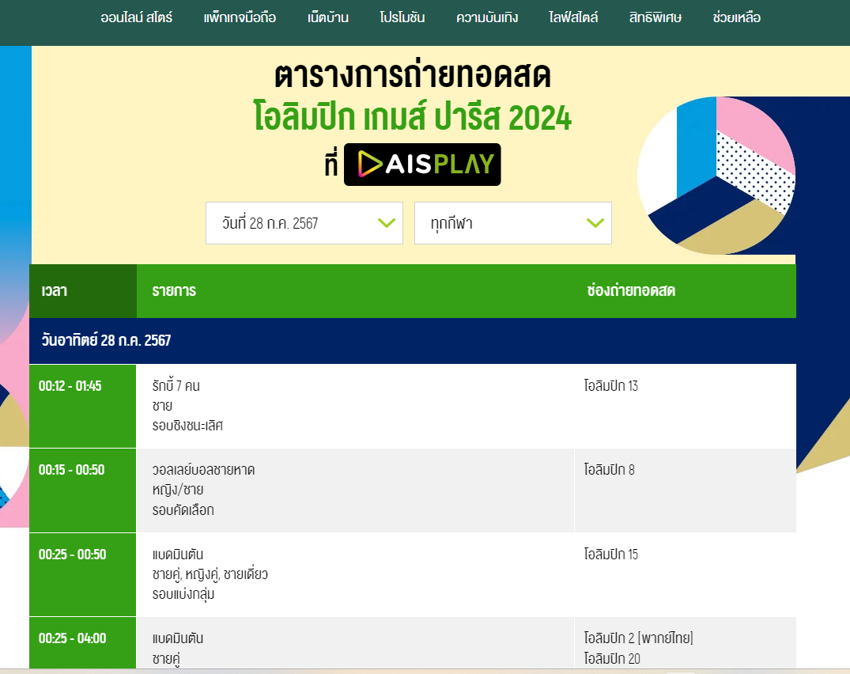Click the โอลิมปิก 2 [พากย์ไทย] channel
Screen dimensions: 850x674
[x=639, y=638]
